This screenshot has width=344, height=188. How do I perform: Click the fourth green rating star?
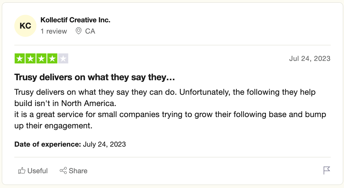pos(52,59)
